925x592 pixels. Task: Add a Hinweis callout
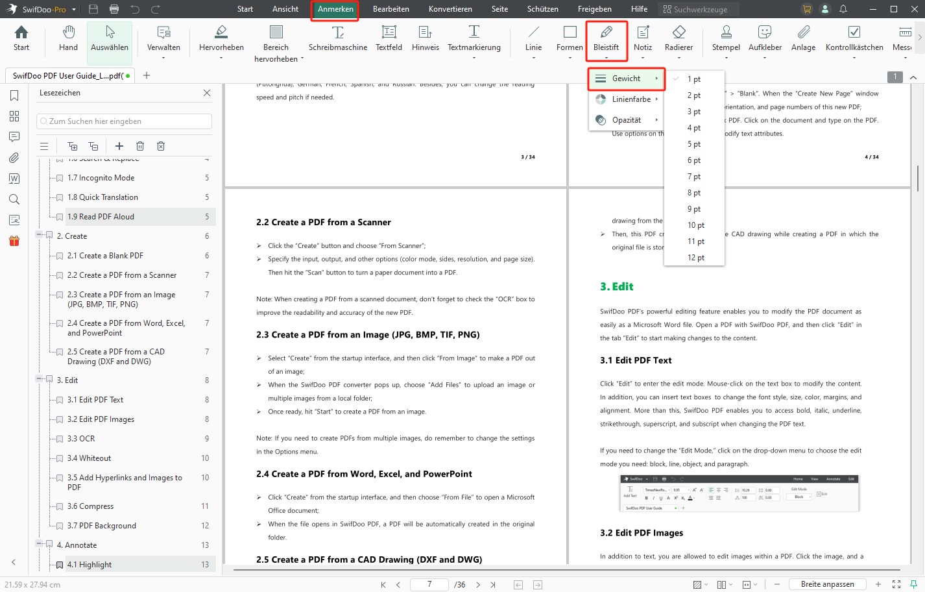(426, 38)
